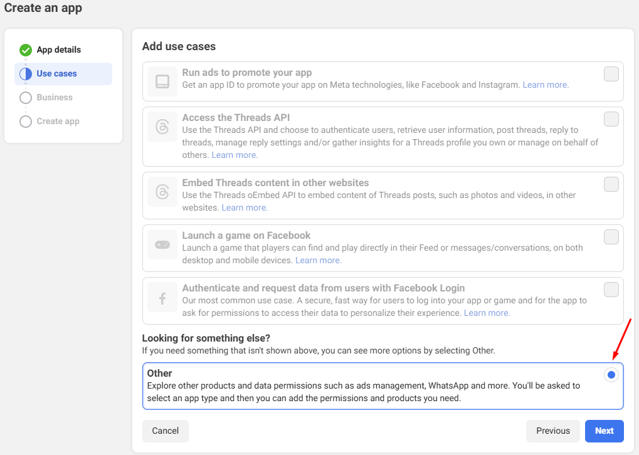Click the Facebook Login logo icon
This screenshot has height=455, width=639.
coord(162,298)
